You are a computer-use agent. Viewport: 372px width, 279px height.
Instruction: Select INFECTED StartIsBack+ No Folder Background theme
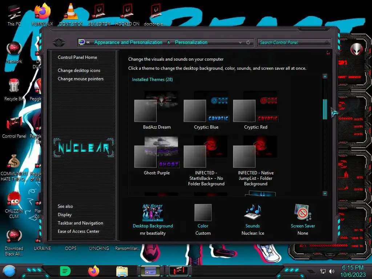coord(206,161)
